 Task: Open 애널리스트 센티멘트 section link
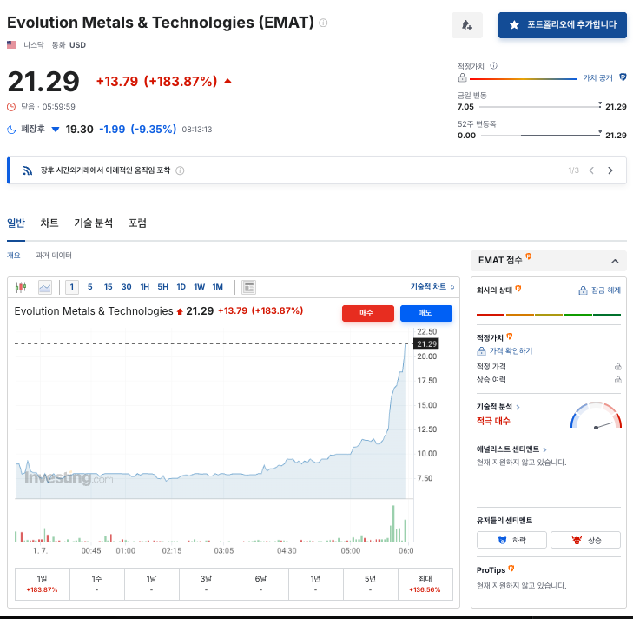511,449
